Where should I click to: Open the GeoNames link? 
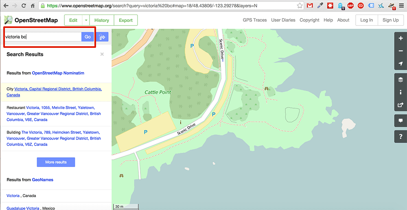click(x=43, y=180)
